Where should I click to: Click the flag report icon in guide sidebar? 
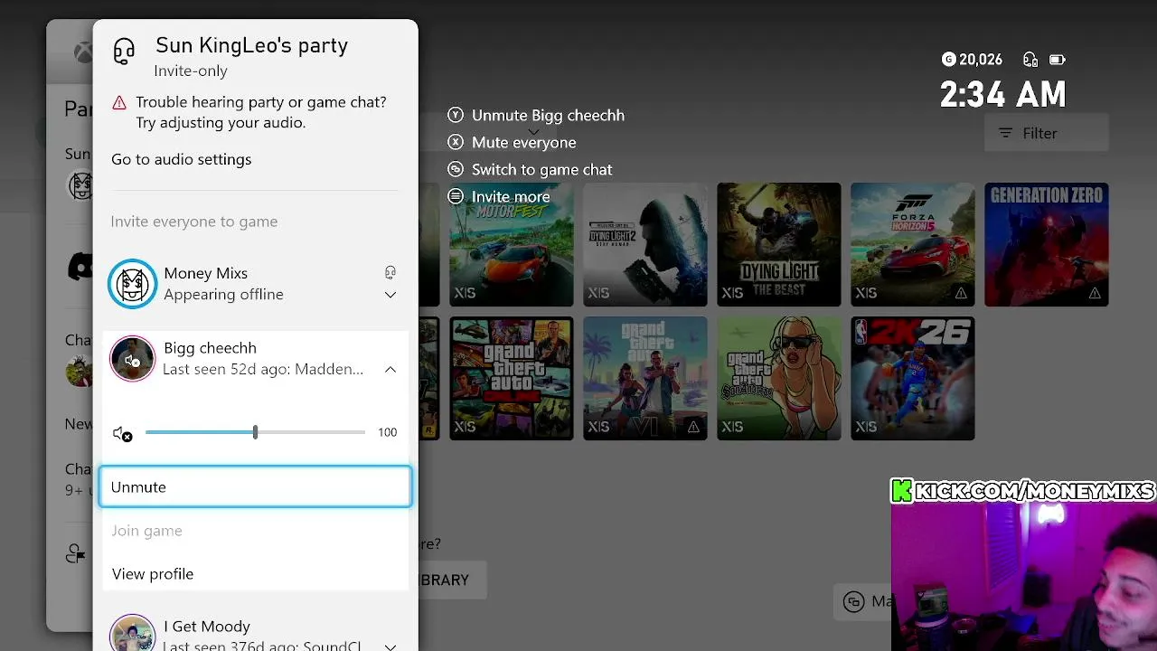76,553
